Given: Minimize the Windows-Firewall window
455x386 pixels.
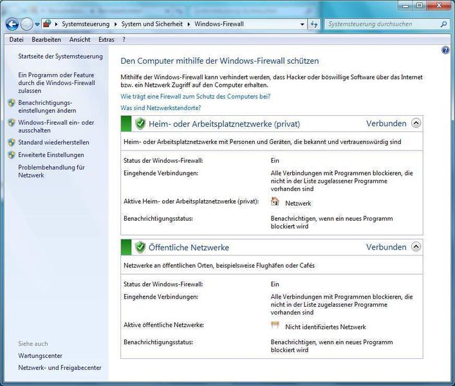Looking at the screenshot, I should tap(406, 5).
